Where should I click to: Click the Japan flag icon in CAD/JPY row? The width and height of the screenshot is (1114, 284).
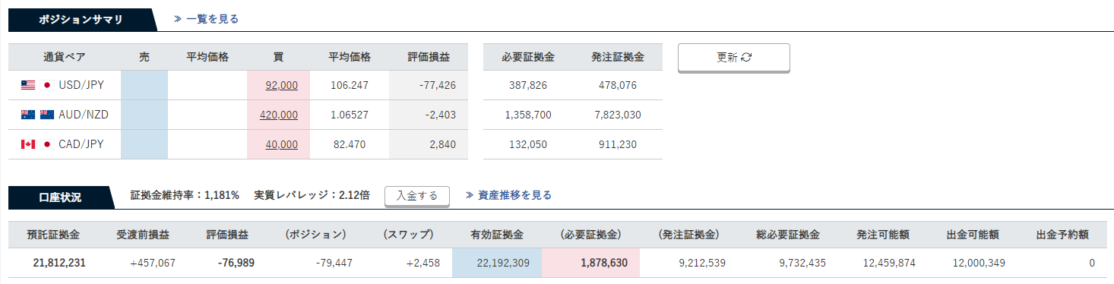[46, 144]
